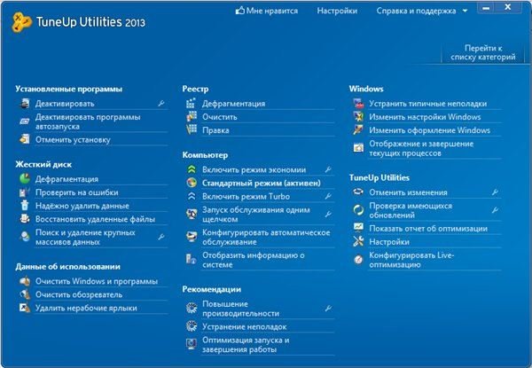
Task: Open Восстановить удаленные файлы link
Action: coord(96,219)
